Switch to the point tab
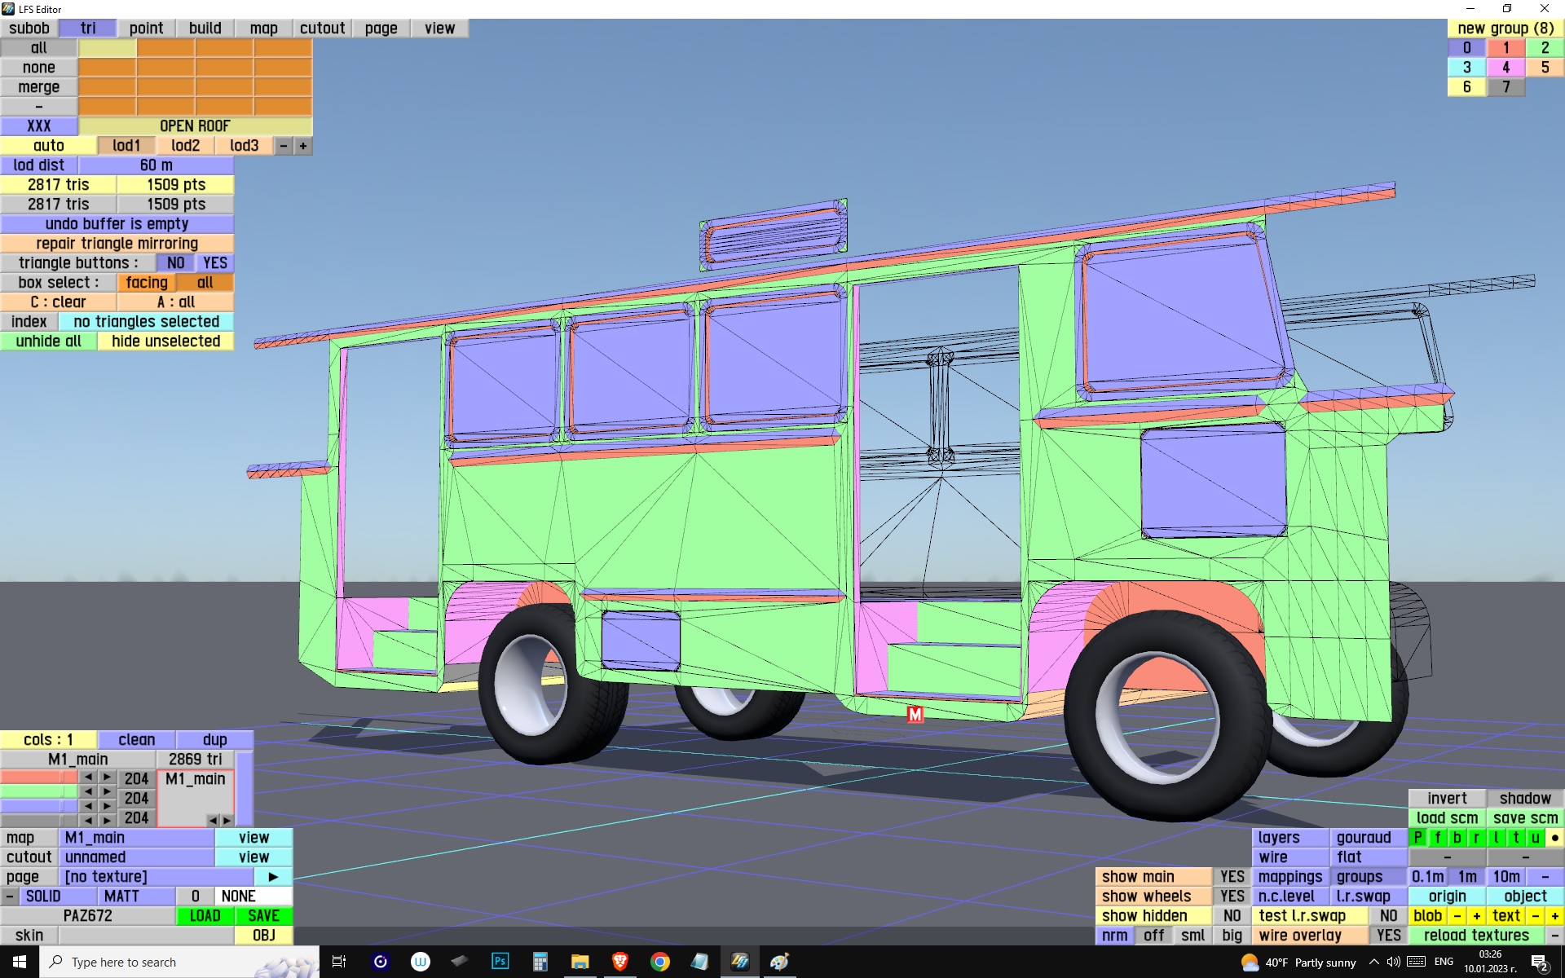Screen dimensions: 1565x978 147,29
